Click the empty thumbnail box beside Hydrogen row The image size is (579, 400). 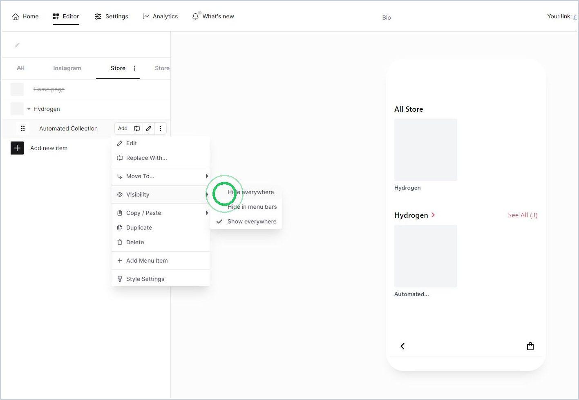17,109
